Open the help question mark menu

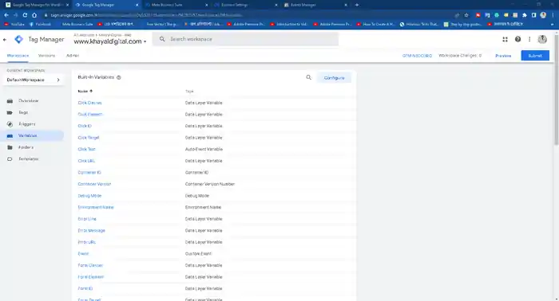517,40
